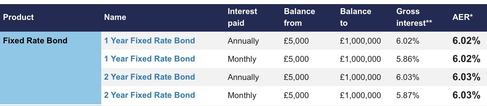This screenshot has width=487, height=106.
Task: Open the annually paid 2 Year Fixed Rate Bond link
Action: [150, 77]
